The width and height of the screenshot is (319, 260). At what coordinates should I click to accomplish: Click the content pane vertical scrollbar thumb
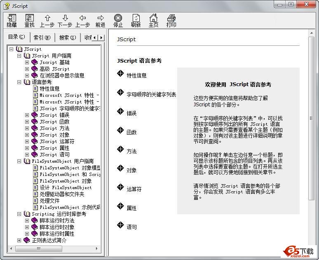[311, 118]
